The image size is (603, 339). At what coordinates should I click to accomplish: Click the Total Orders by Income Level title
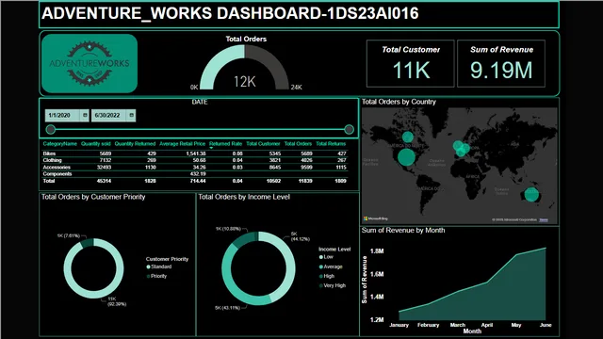(x=244, y=197)
